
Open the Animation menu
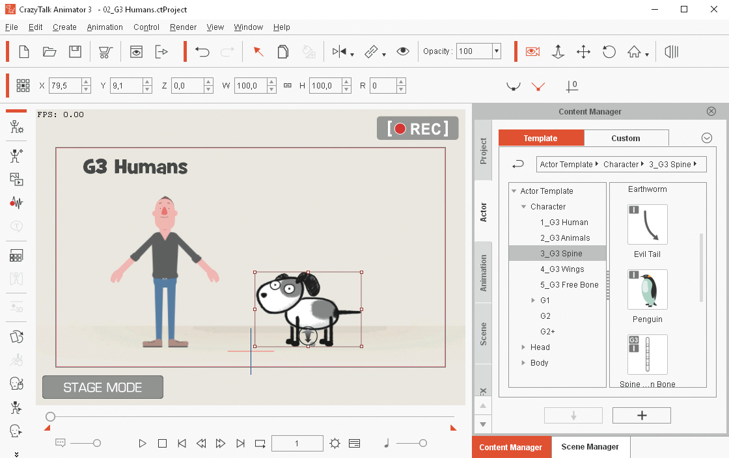(x=105, y=27)
